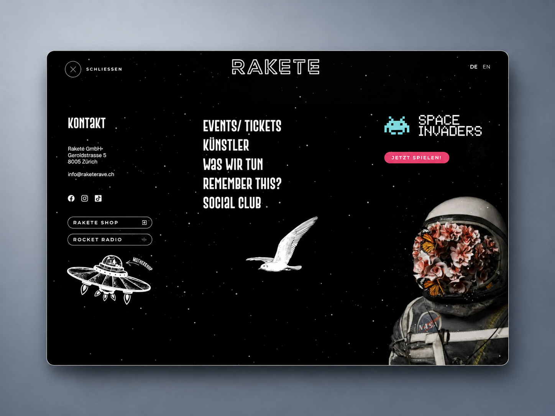This screenshot has height=416, width=555.
Task: Click the KONTAKT heading
Action: [x=87, y=123]
